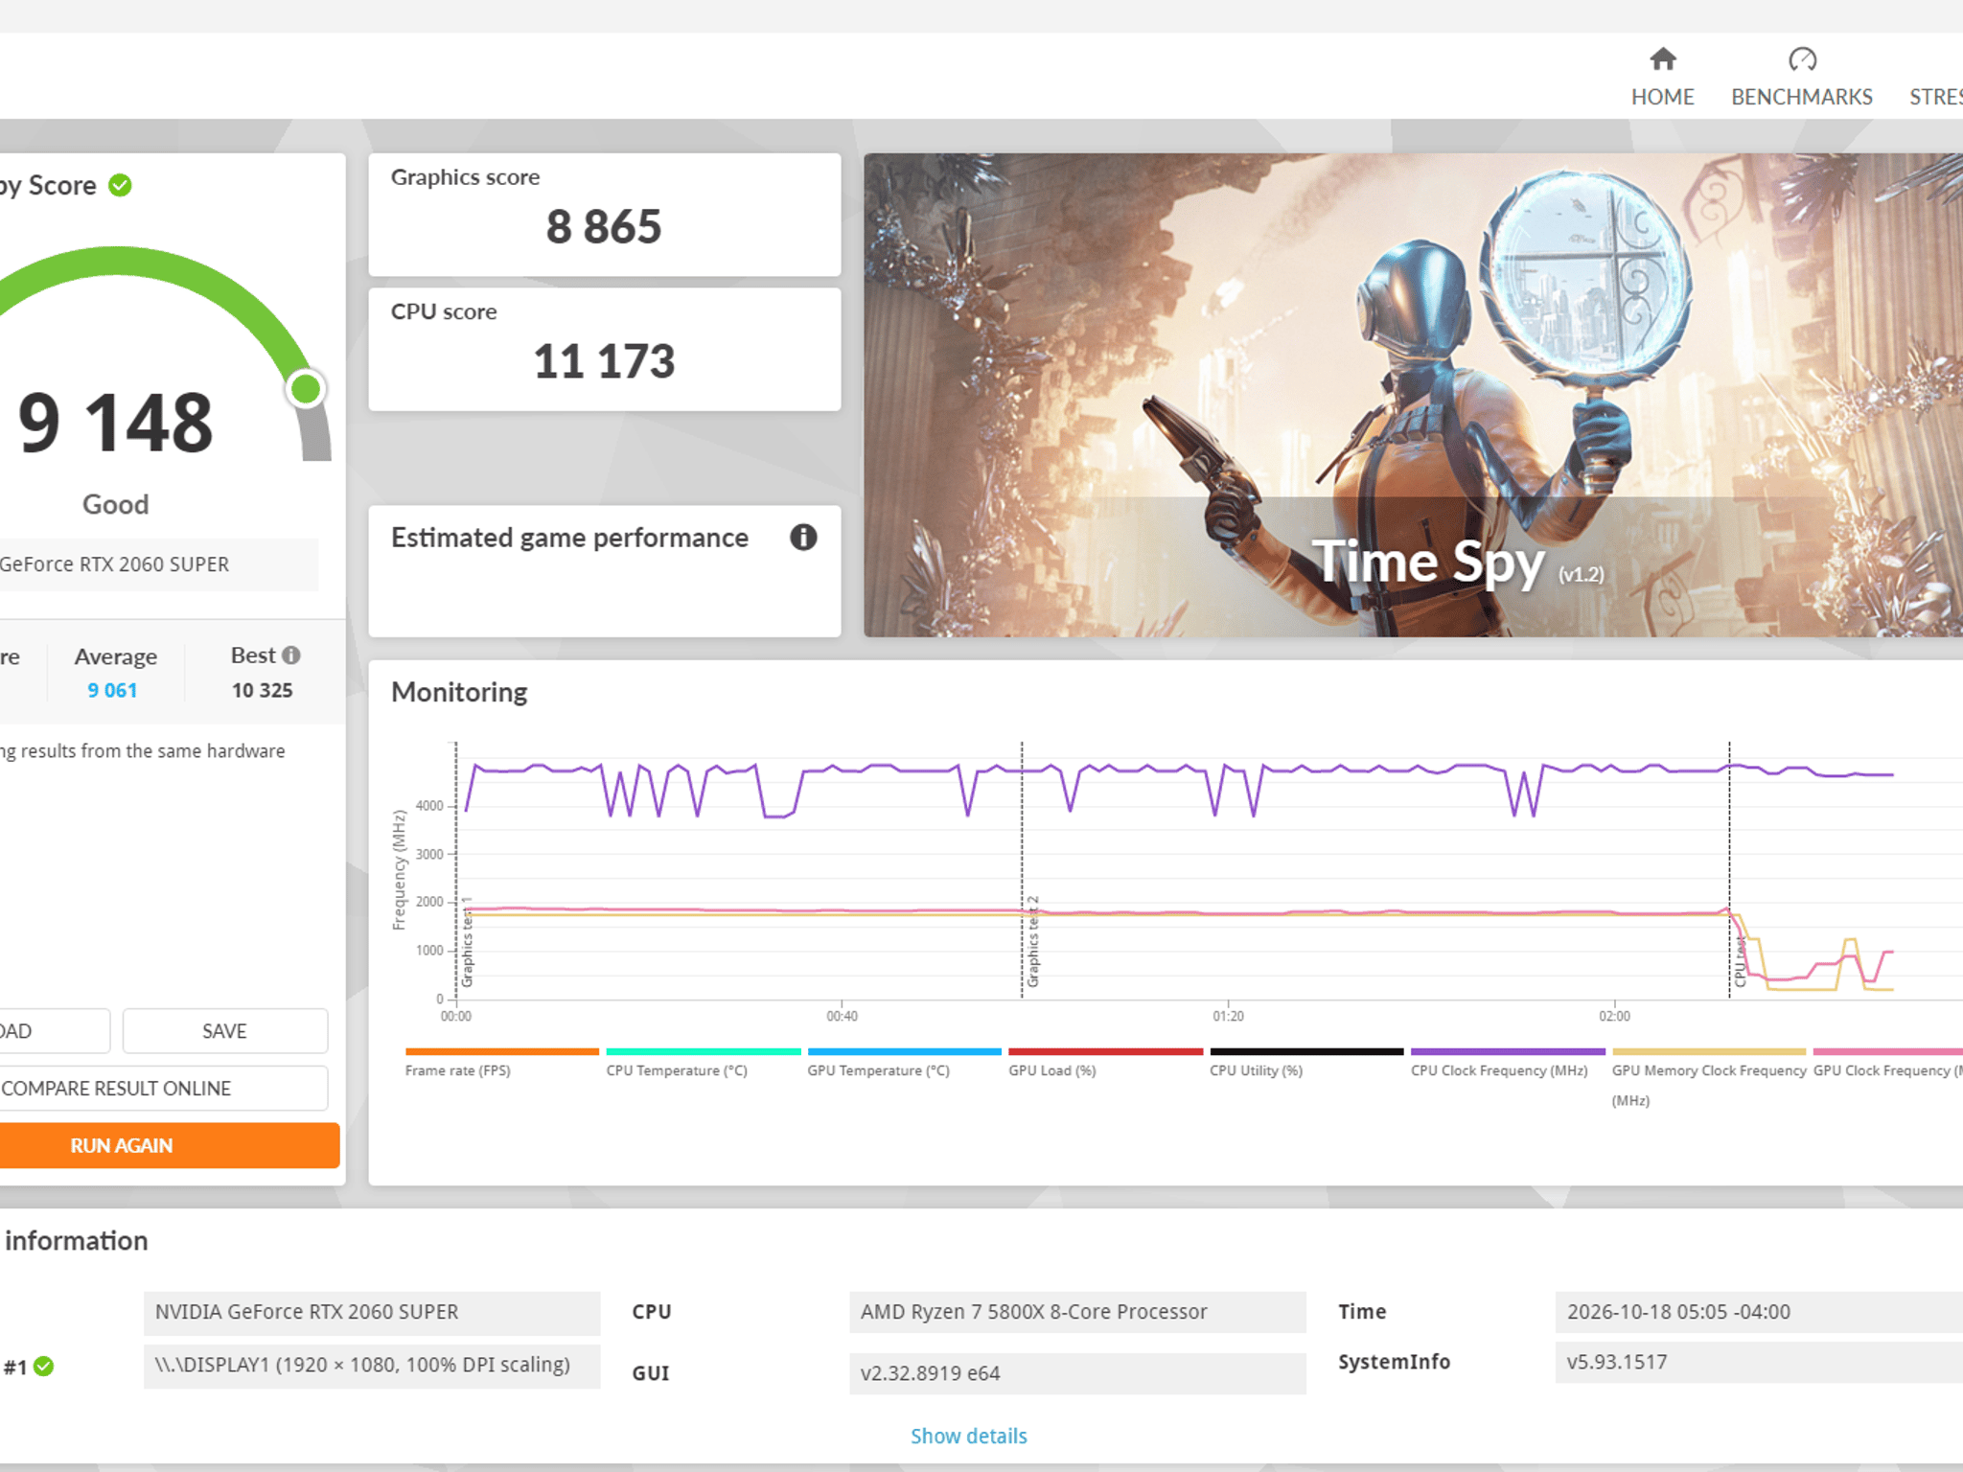Click the DISPLAY1 1920 × 1080 field
1963x1472 pixels.
pyautogui.click(x=372, y=1365)
